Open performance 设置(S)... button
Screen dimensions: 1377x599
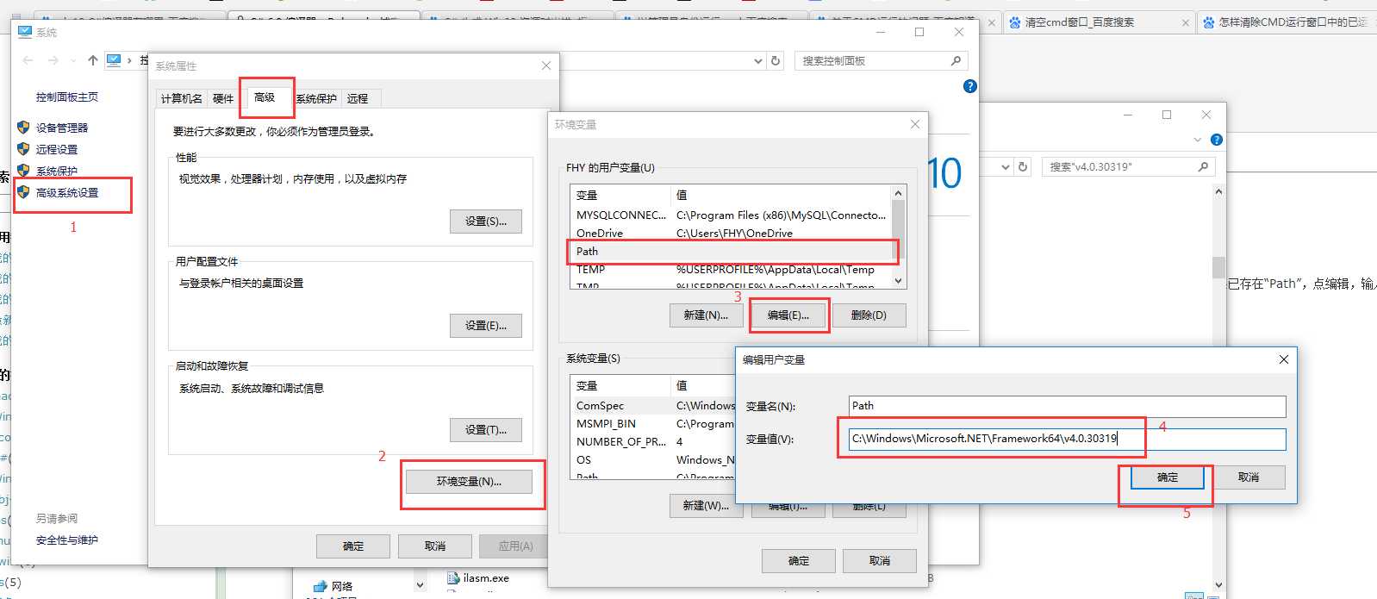pyautogui.click(x=486, y=222)
